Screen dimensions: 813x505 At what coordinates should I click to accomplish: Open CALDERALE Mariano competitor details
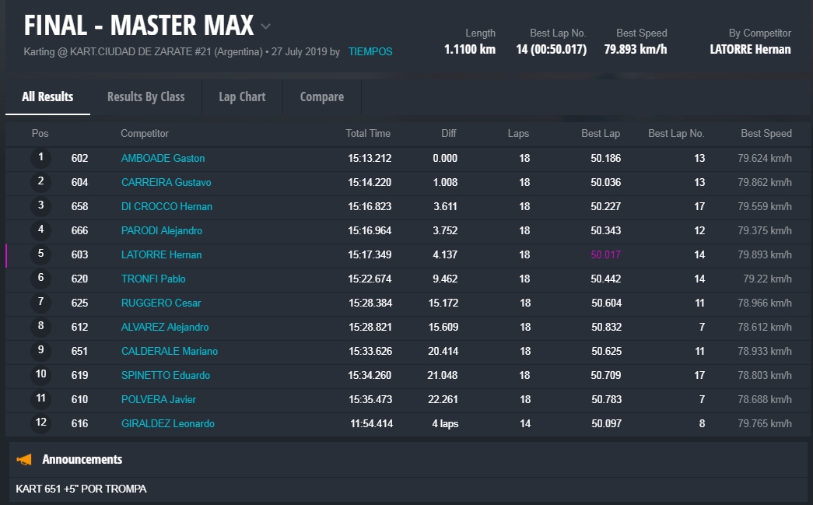click(169, 351)
